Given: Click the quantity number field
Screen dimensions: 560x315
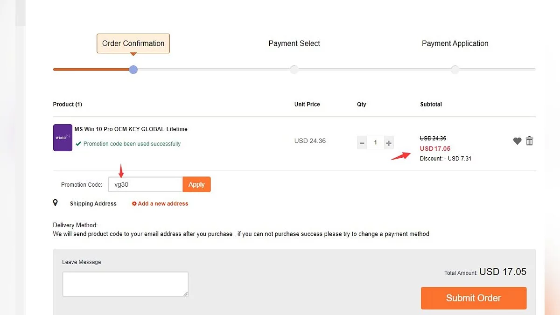Looking at the screenshot, I should point(375,143).
